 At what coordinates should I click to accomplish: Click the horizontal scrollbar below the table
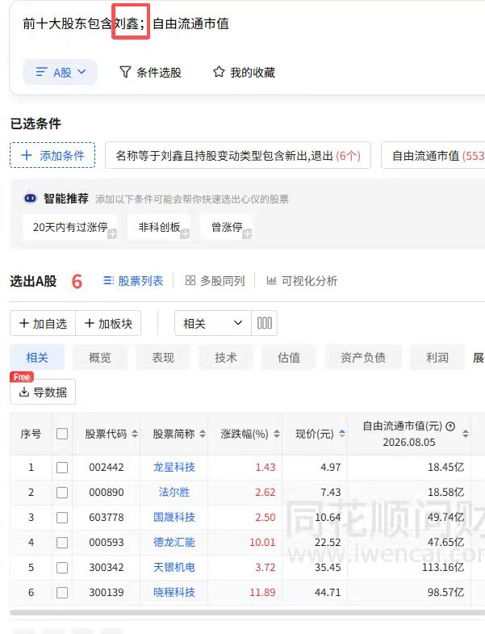pos(247,613)
